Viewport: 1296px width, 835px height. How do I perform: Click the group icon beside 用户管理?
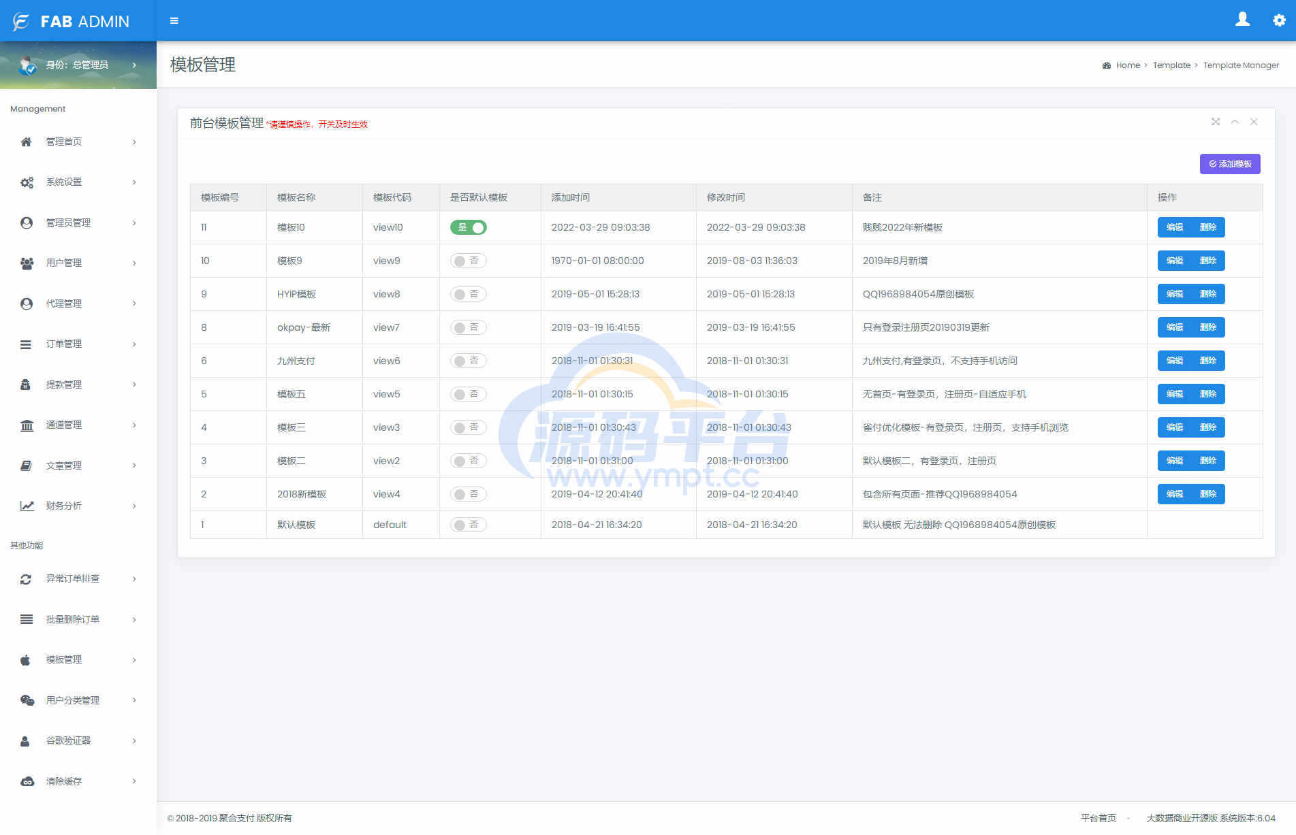[27, 263]
